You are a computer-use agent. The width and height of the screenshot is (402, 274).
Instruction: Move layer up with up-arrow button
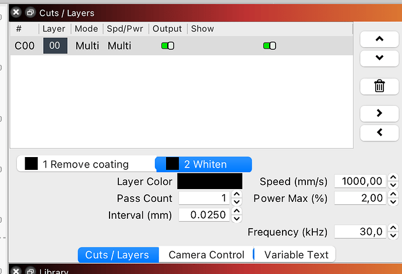[x=379, y=39]
